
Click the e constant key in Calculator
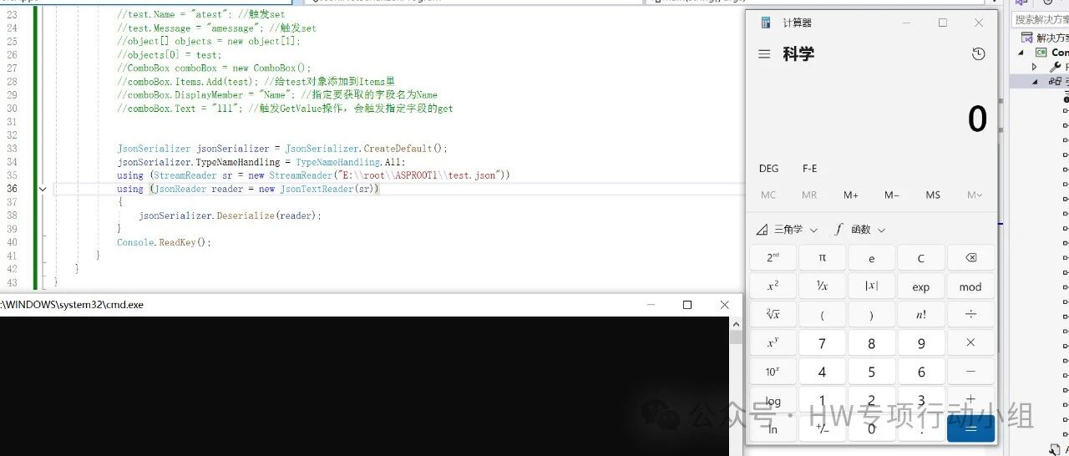(x=871, y=258)
